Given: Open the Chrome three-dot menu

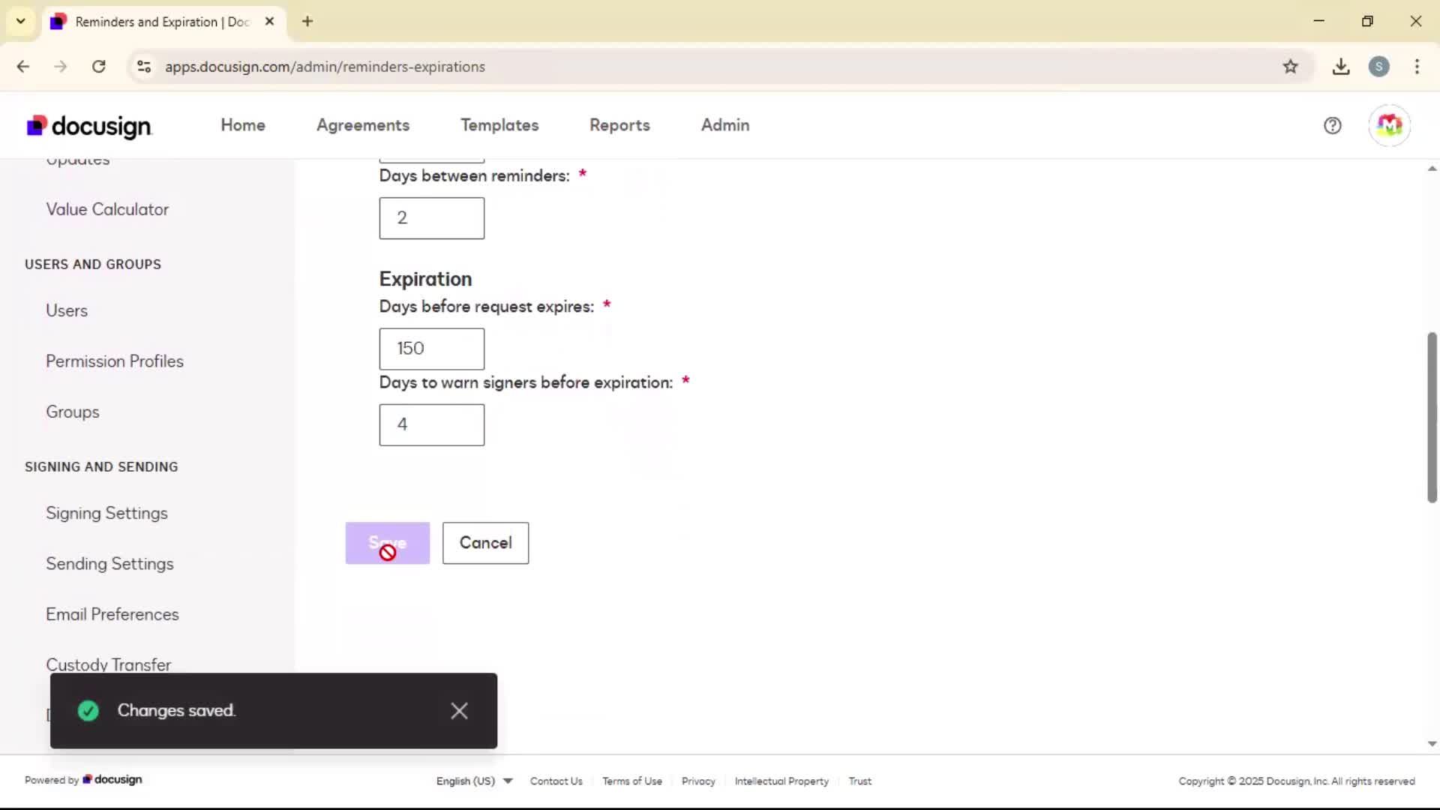Looking at the screenshot, I should coord(1417,67).
